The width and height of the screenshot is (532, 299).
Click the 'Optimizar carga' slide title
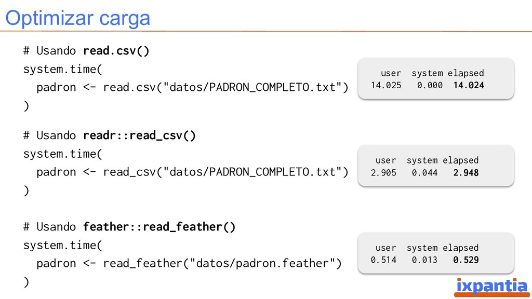click(x=78, y=18)
